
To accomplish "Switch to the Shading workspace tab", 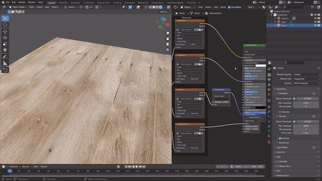I will pyautogui.click(x=117, y=3).
